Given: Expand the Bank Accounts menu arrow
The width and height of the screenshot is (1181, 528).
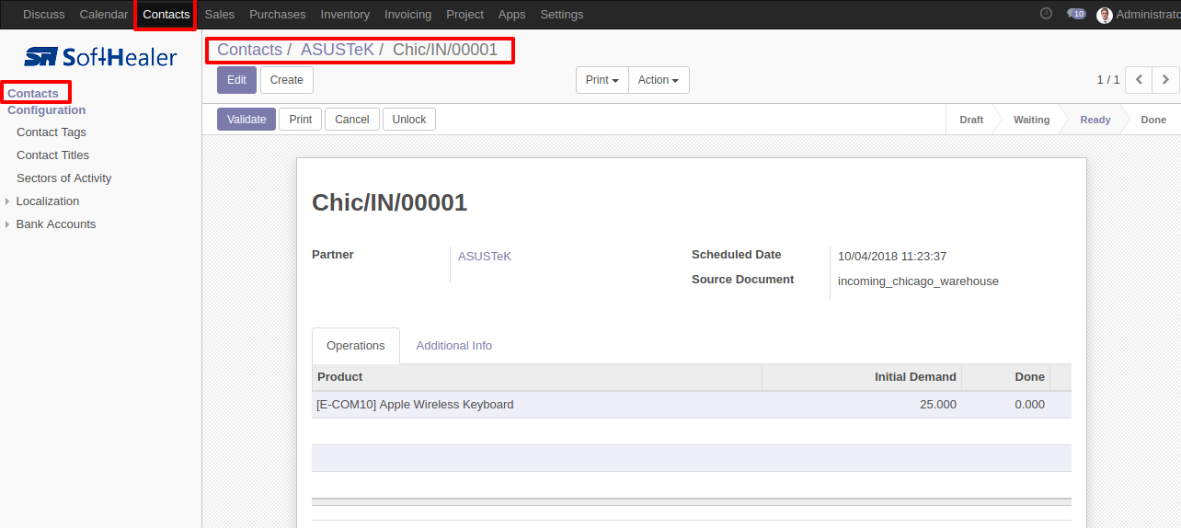Looking at the screenshot, I should coord(7,224).
